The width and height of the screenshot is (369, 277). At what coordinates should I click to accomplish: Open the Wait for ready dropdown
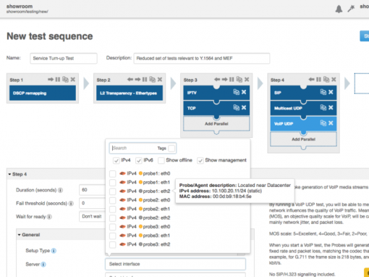coord(93,216)
